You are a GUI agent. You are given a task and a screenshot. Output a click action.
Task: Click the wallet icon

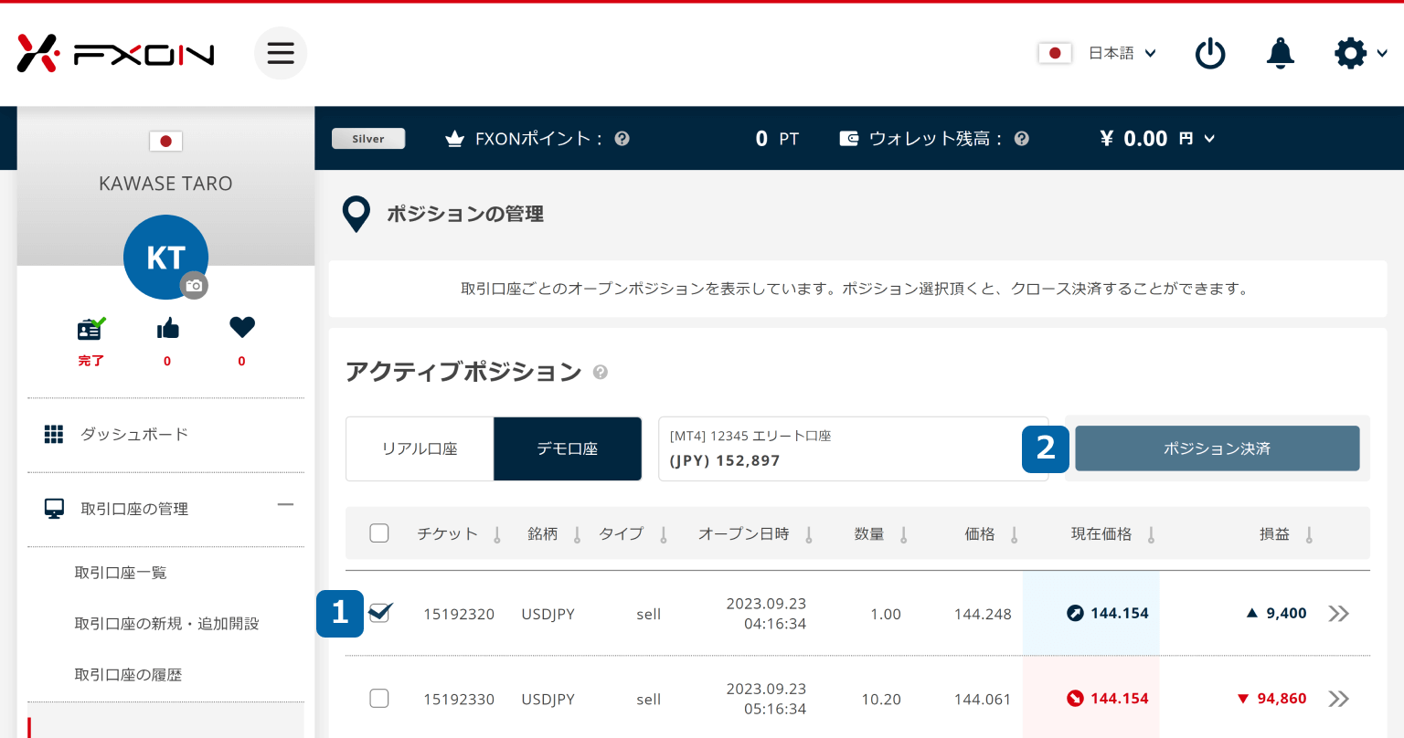(x=848, y=139)
